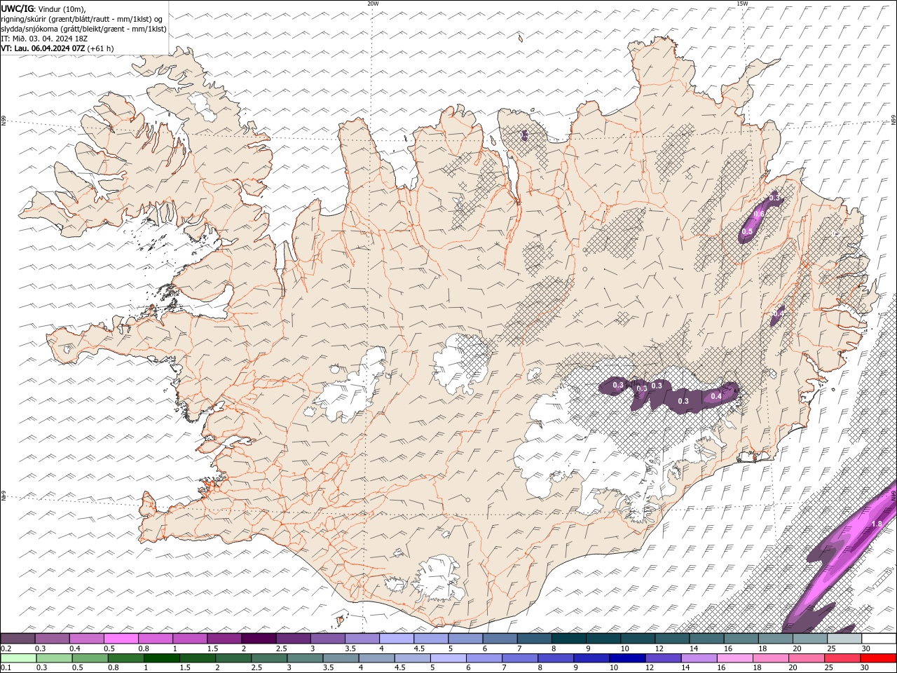Click the '4.5' label on the upper legend
This screenshot has height=673, width=897.
[419, 648]
